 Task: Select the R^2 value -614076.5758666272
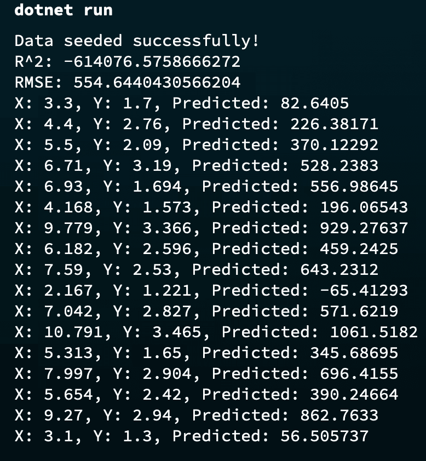152,61
